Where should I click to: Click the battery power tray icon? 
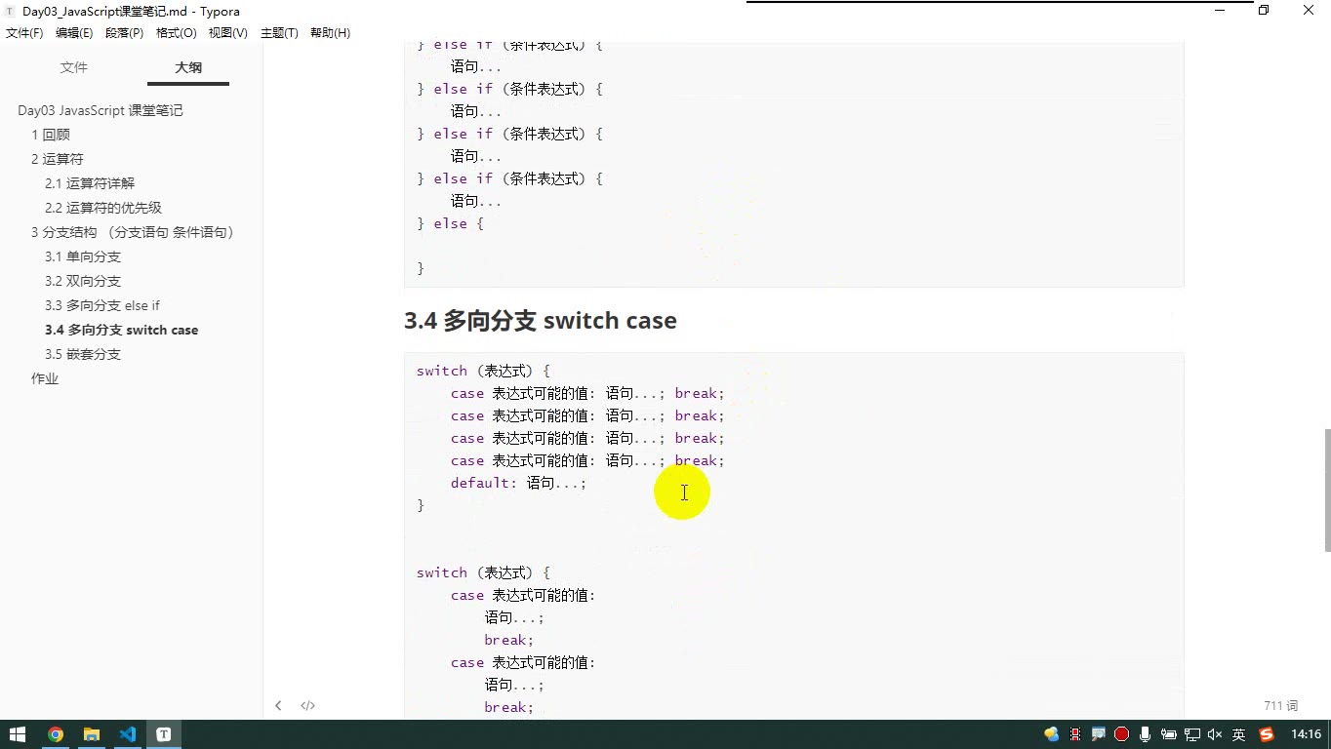1168,734
